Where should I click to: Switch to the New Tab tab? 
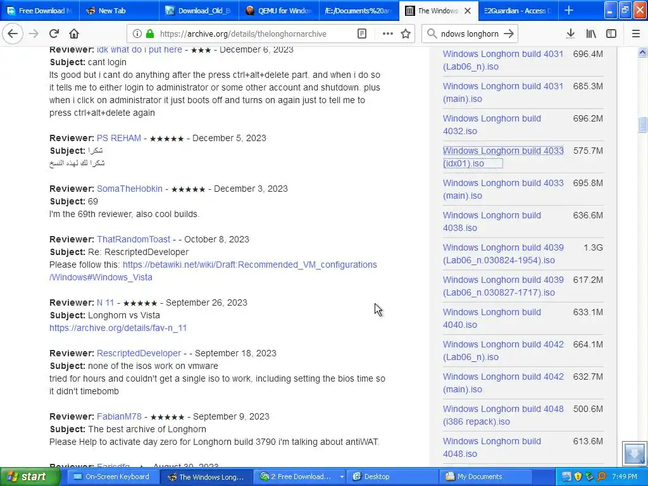tap(118, 11)
